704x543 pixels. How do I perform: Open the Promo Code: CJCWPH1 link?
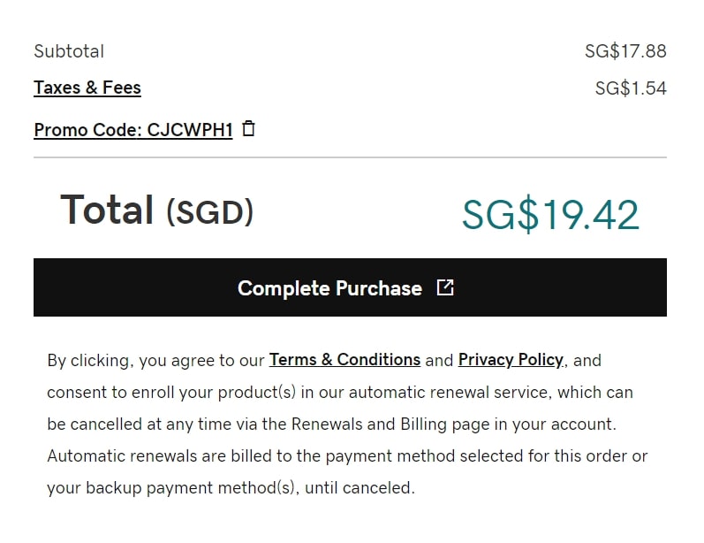click(x=133, y=130)
